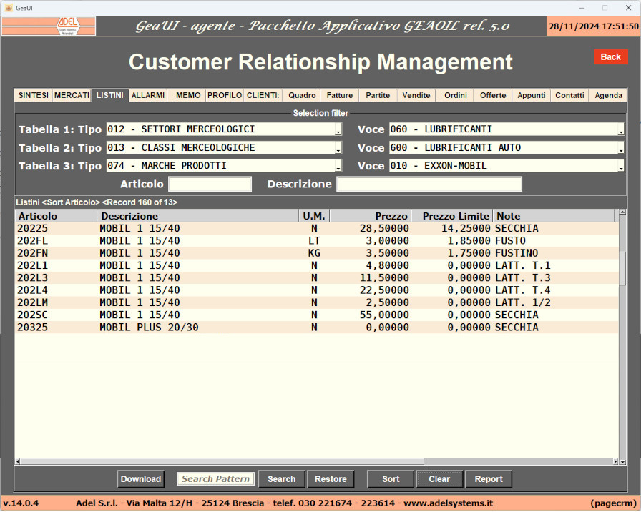The image size is (641, 512).
Task: Click the Report button
Action: 489,479
